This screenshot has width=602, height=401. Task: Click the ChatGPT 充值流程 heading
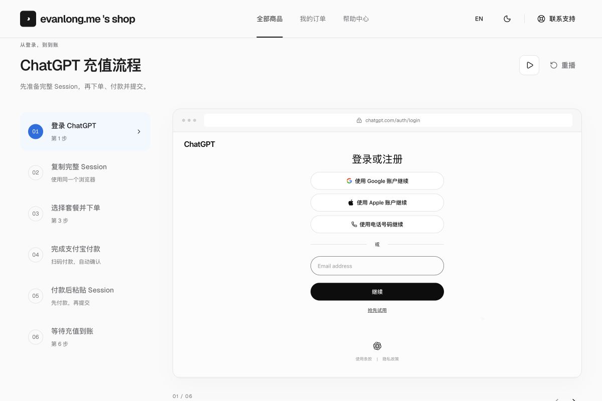pyautogui.click(x=81, y=65)
